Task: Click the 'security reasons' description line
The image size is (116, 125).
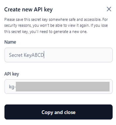Action: point(56,26)
